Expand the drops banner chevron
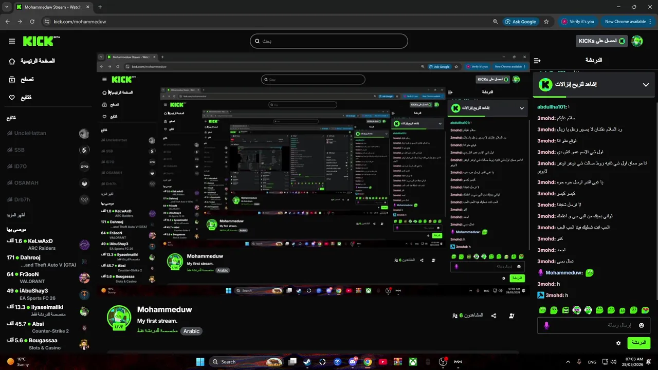The height and width of the screenshot is (370, 658). tap(646, 85)
